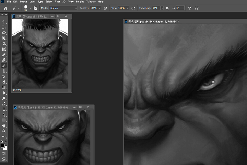Image resolution: width=247 pixels, height=165 pixels.
Task: Click the Opacity 100% field
Action: tap(94, 8)
